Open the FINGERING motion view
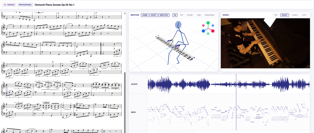Screen dimensions: 314x133 209,15
